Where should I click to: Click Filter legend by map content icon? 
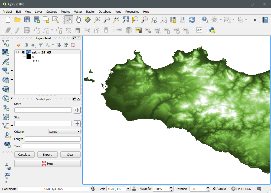[x=41, y=45]
